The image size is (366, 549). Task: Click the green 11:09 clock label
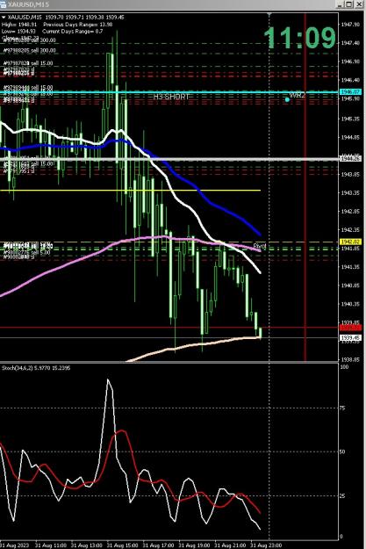(x=300, y=38)
